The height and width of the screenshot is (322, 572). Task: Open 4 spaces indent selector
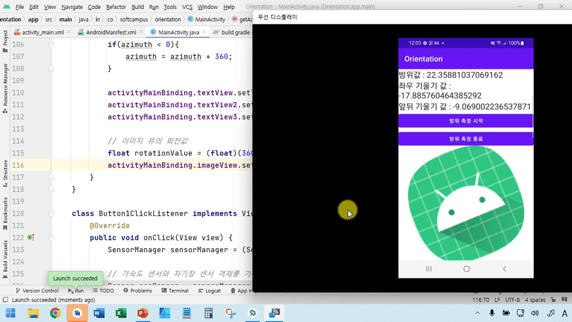(x=535, y=300)
